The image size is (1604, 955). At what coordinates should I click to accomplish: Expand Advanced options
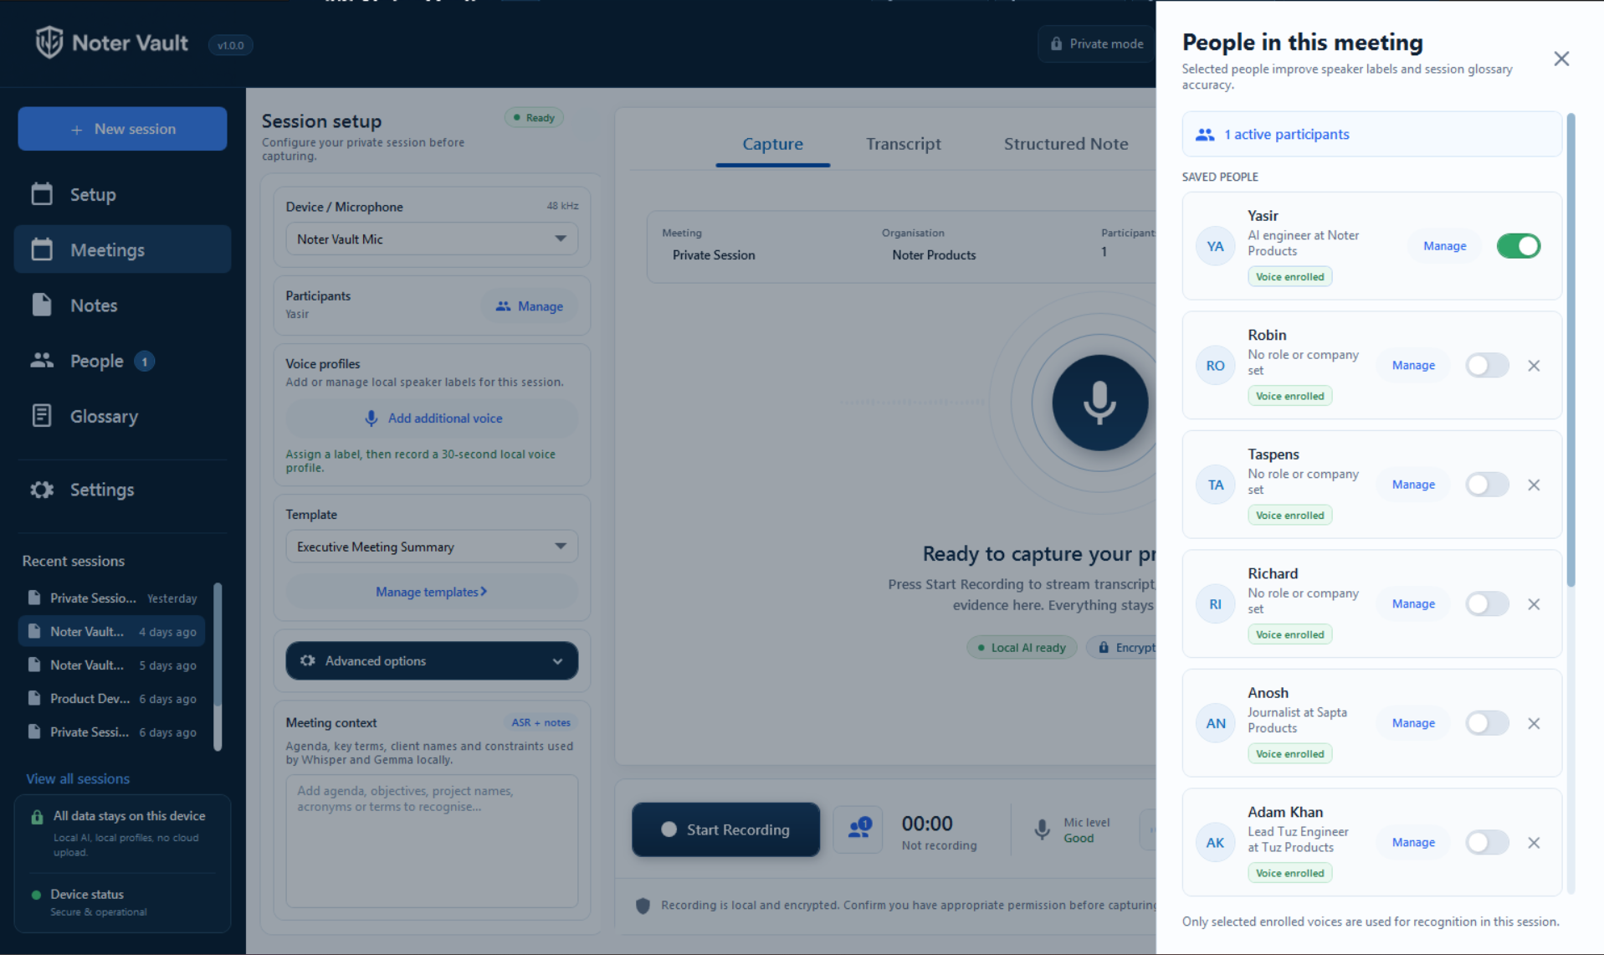pyautogui.click(x=432, y=661)
